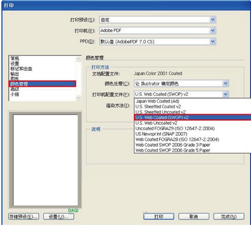
Task: Collapse the 打印机配置文件 dropdown arrow
Action: (x=225, y=94)
